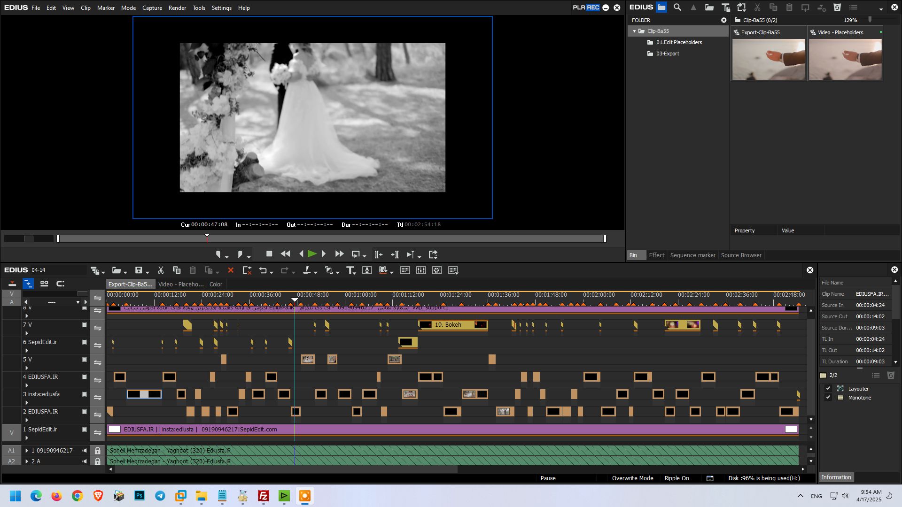Open the Undo history dropdown arrow
Viewport: 902px width, 507px height.
pos(272,272)
